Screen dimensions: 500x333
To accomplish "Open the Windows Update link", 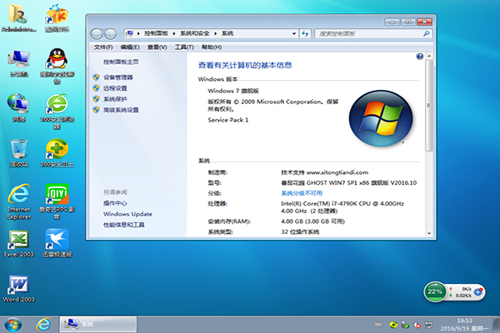I will click(127, 214).
